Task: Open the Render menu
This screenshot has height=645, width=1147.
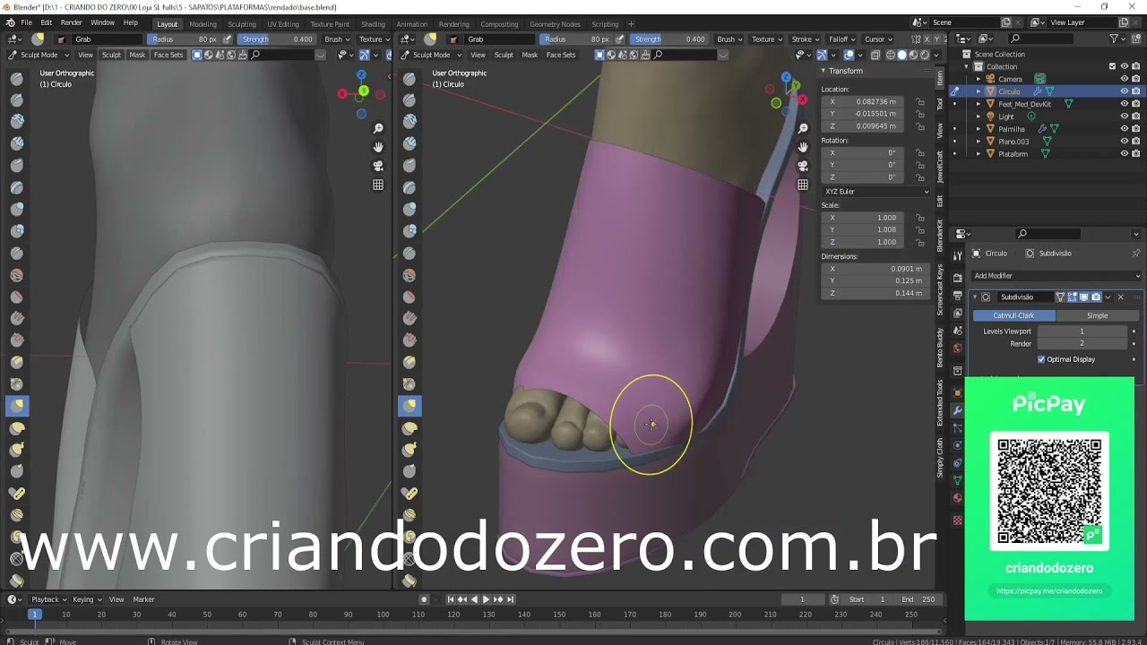Action: point(72,22)
